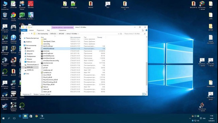
Task: Select the arma3server.exe file
Action: [x=73, y=63]
